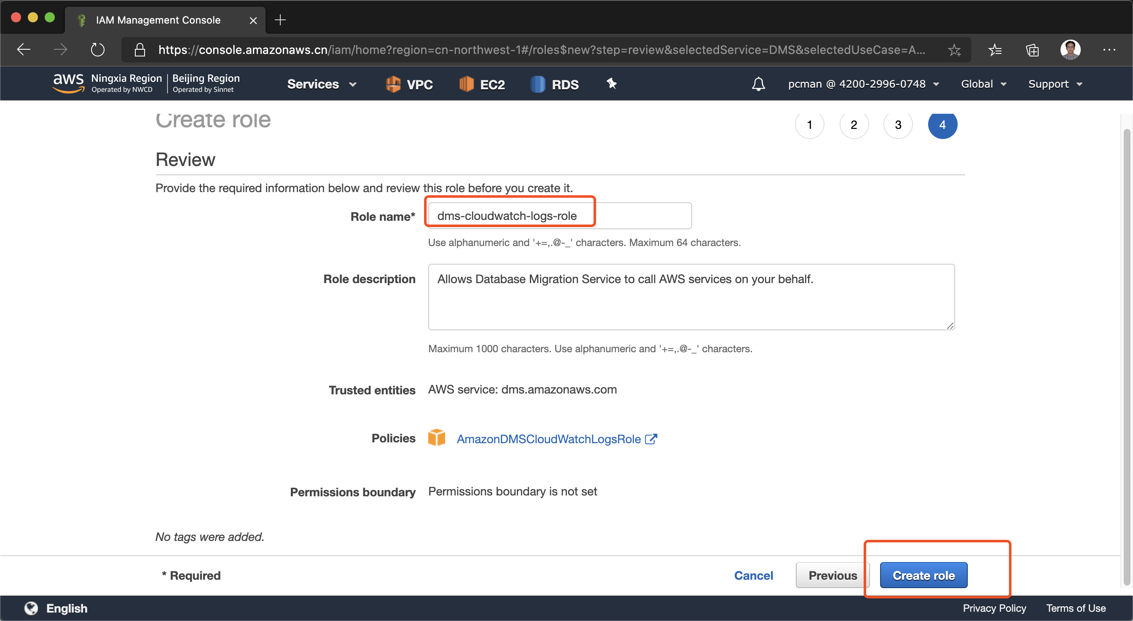The image size is (1133, 621).
Task: Expand the pcman account dropdown
Action: (863, 84)
